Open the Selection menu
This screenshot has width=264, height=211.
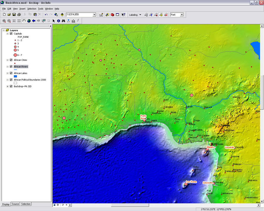coord(32,9)
